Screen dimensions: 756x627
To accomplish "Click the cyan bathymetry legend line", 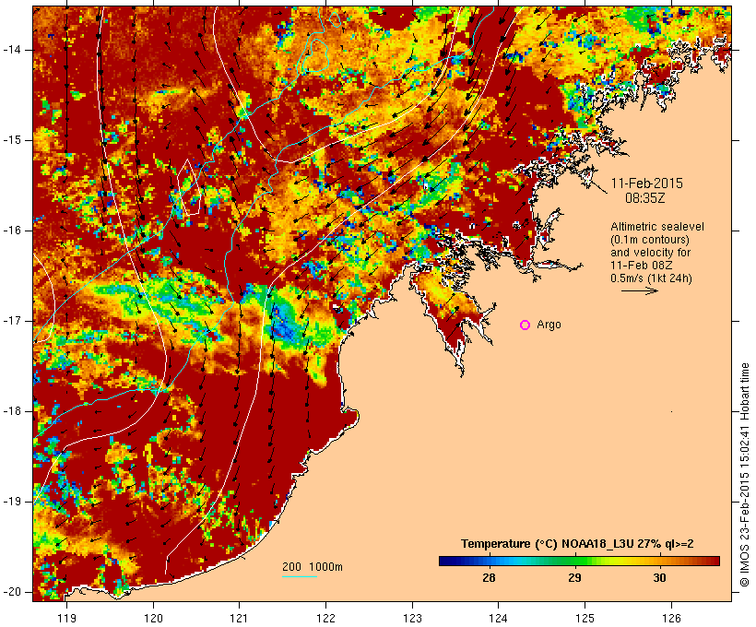I will (300, 576).
